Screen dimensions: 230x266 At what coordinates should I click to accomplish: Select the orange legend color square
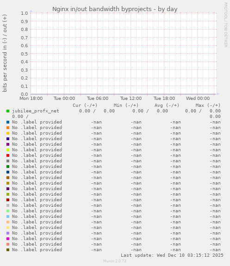tap(8, 128)
